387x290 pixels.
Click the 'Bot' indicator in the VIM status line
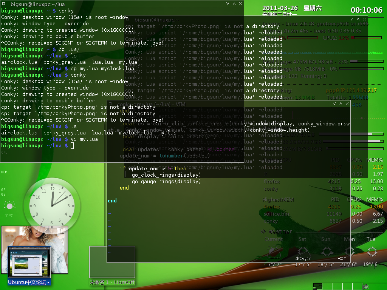tap(342, 258)
